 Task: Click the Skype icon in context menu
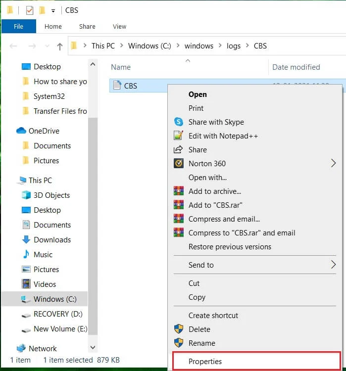[x=179, y=122]
